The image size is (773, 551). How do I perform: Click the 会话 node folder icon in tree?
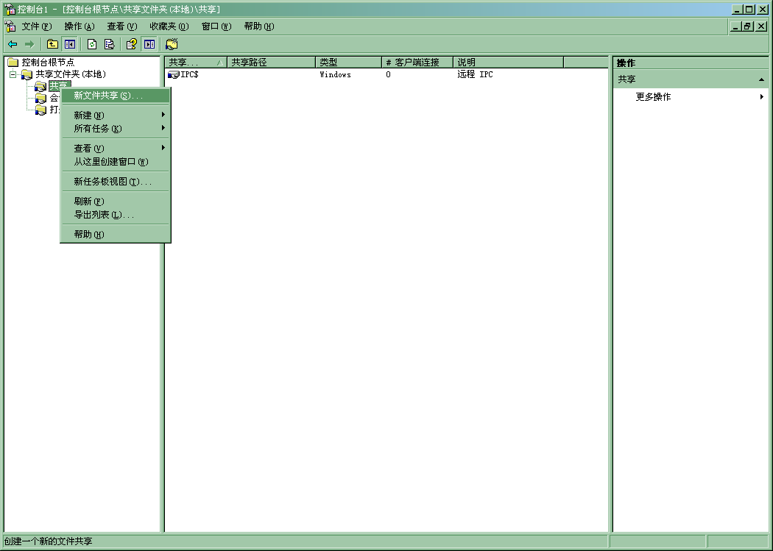[x=40, y=98]
